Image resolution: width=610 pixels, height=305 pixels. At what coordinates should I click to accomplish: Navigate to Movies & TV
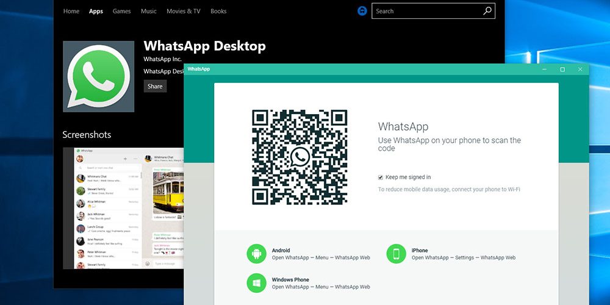pyautogui.click(x=183, y=11)
